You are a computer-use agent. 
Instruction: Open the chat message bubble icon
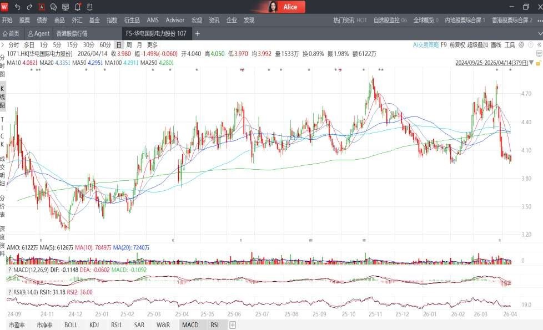(53, 7)
